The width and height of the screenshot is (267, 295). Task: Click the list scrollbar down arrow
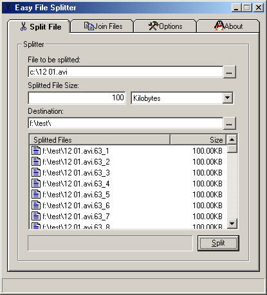232,224
